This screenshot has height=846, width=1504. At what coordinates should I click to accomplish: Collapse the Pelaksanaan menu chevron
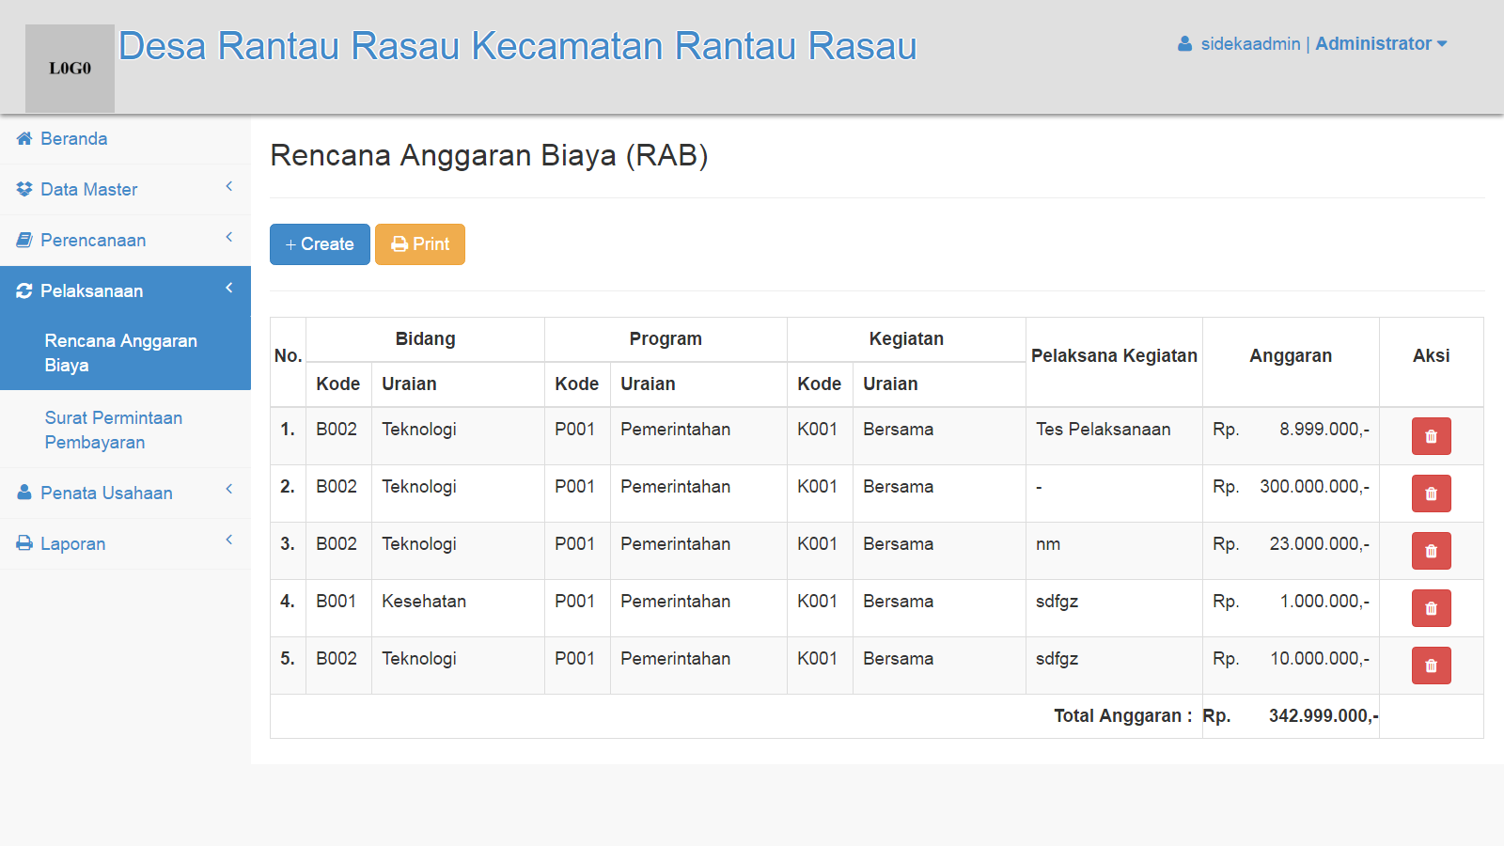[228, 289]
